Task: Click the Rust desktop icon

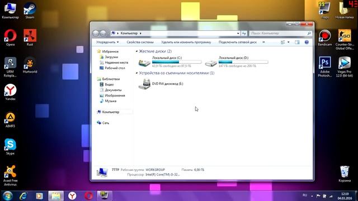Action: pos(30,38)
